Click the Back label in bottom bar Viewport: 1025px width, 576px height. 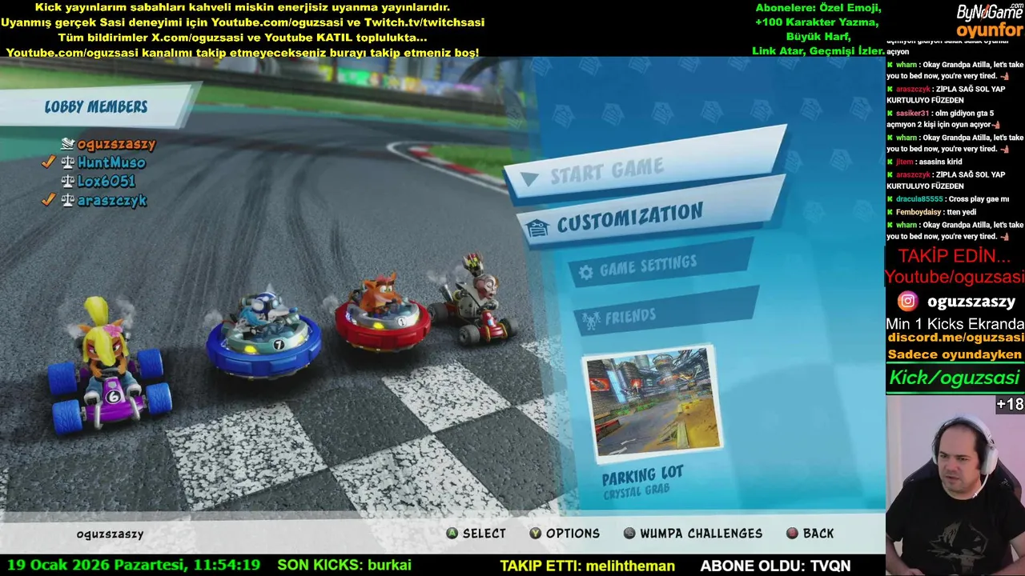pyautogui.click(x=818, y=534)
